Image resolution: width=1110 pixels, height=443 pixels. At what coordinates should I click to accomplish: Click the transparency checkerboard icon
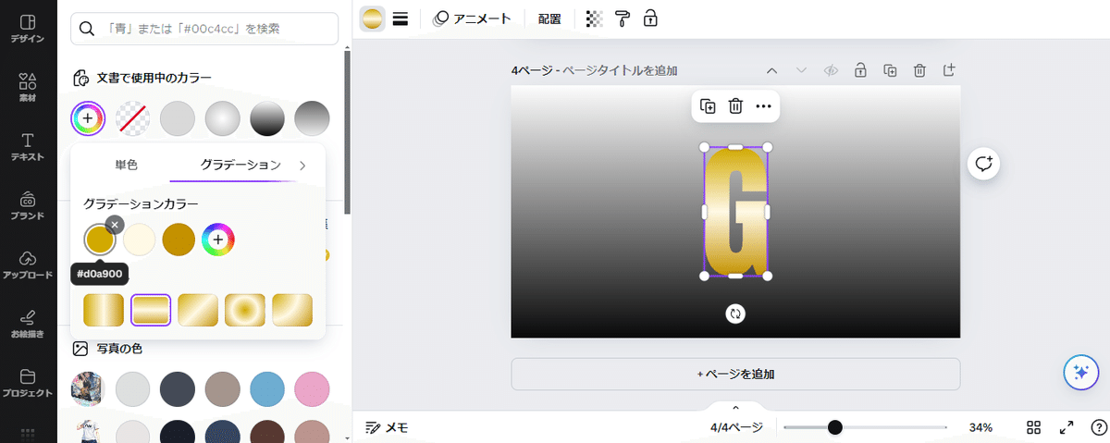click(595, 18)
